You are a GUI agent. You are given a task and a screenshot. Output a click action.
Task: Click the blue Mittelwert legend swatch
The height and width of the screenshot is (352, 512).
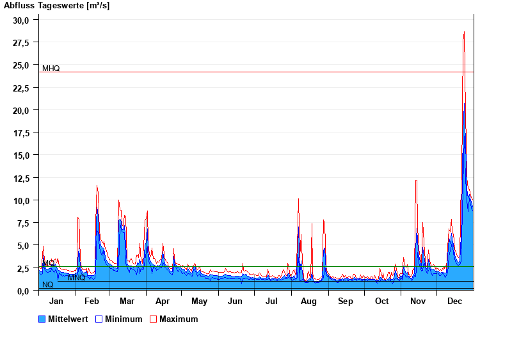(42, 319)
